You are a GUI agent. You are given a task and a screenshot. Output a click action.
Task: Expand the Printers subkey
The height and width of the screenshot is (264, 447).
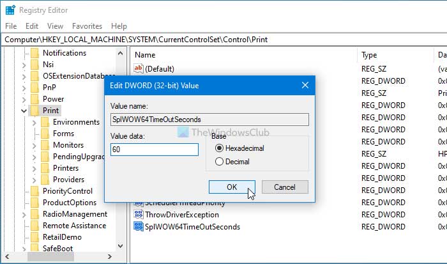coord(34,169)
